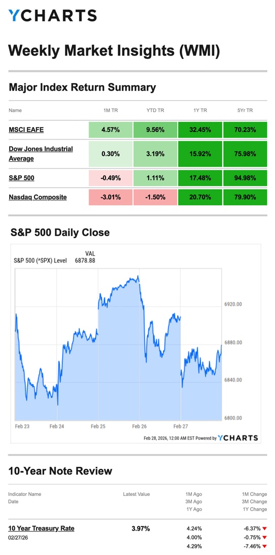275x555 pixels.
Task: Click Nasdaq Composite 1M TR cell -3.01%
Action: (x=111, y=197)
